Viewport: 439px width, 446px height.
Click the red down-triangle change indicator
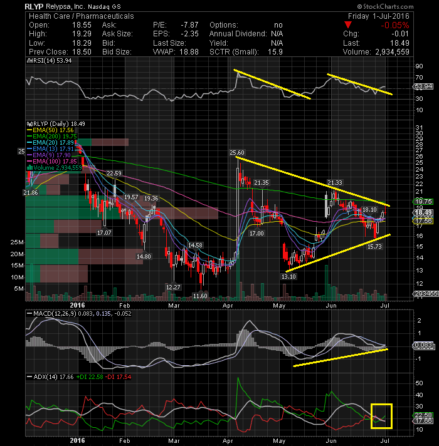pos(348,25)
